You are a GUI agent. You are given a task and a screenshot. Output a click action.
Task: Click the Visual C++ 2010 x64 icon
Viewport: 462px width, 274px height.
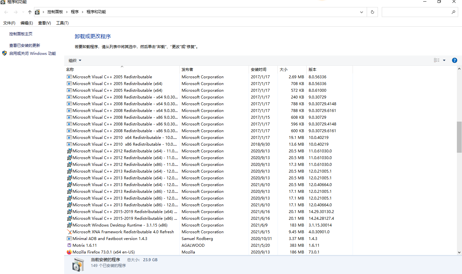pyautogui.click(x=69, y=137)
